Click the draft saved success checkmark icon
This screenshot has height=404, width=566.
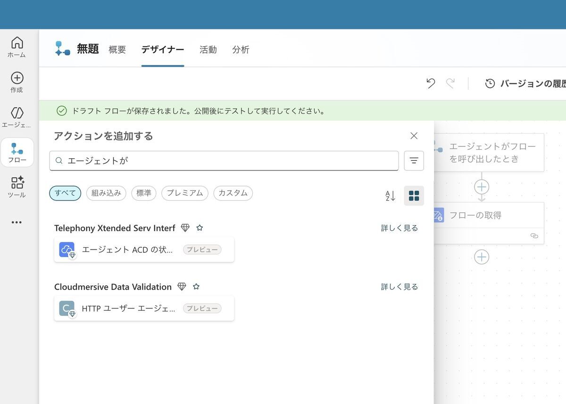tap(61, 111)
